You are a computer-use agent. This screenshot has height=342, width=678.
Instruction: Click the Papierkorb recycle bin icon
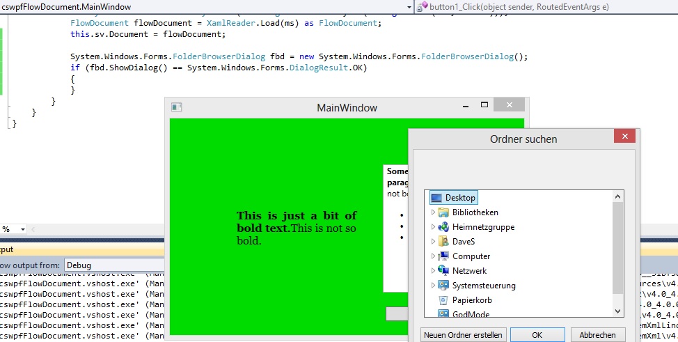click(x=443, y=300)
